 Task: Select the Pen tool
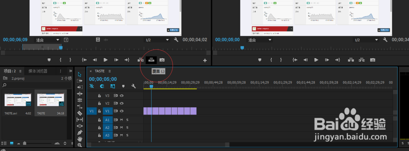tap(80, 132)
